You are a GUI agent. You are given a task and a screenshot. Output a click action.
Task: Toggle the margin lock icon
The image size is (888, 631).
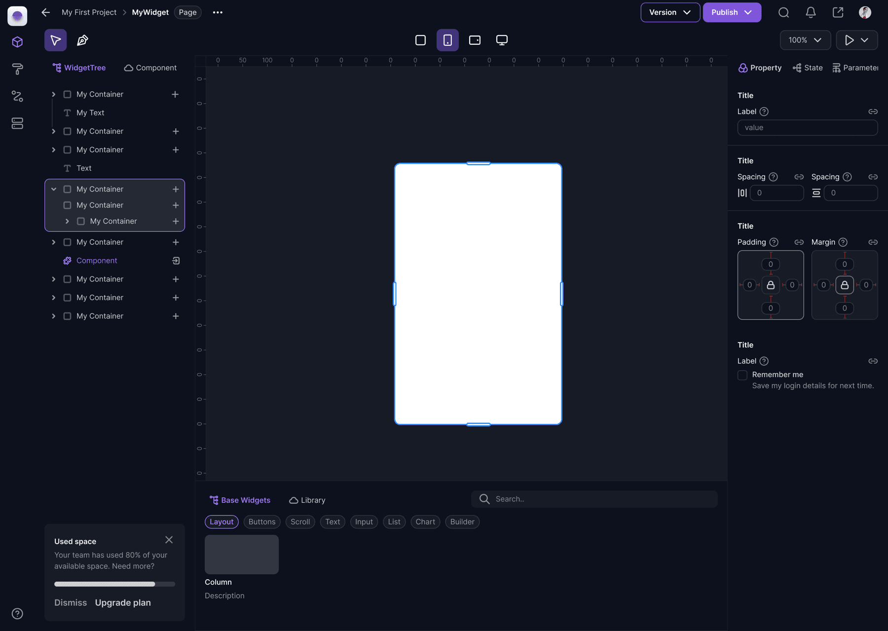click(845, 285)
